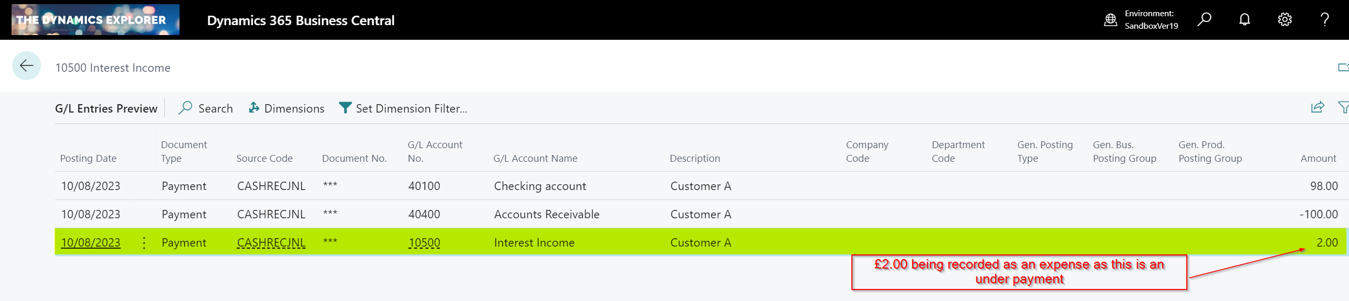
Task: Open the help question mark
Action: pos(1324,20)
